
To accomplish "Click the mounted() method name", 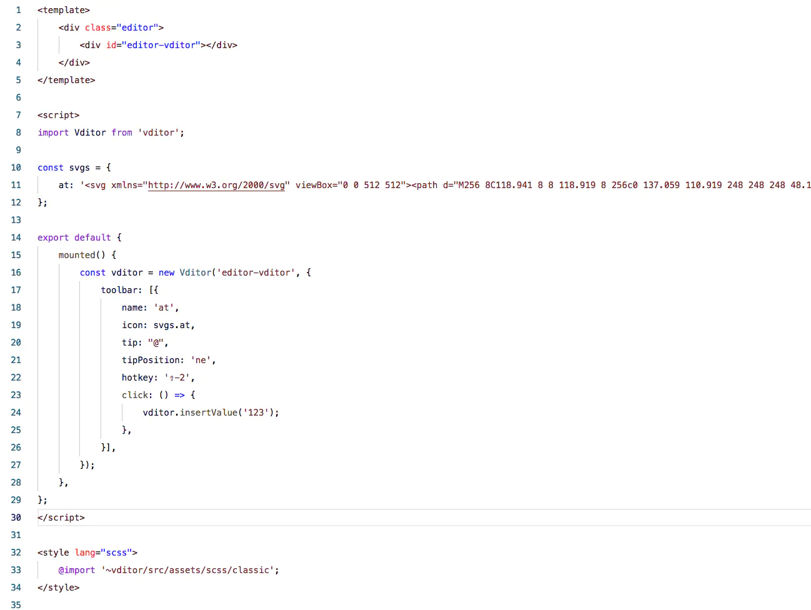I will point(77,255).
